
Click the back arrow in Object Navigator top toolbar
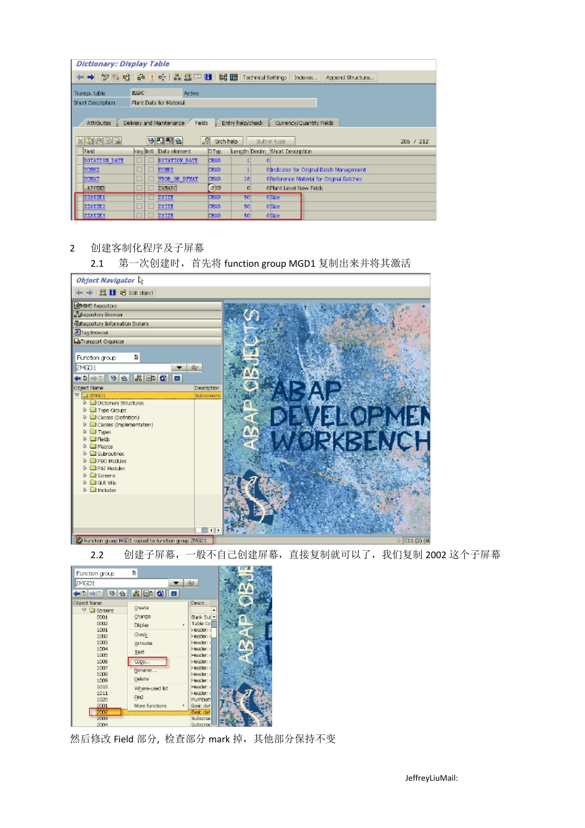[x=79, y=293]
